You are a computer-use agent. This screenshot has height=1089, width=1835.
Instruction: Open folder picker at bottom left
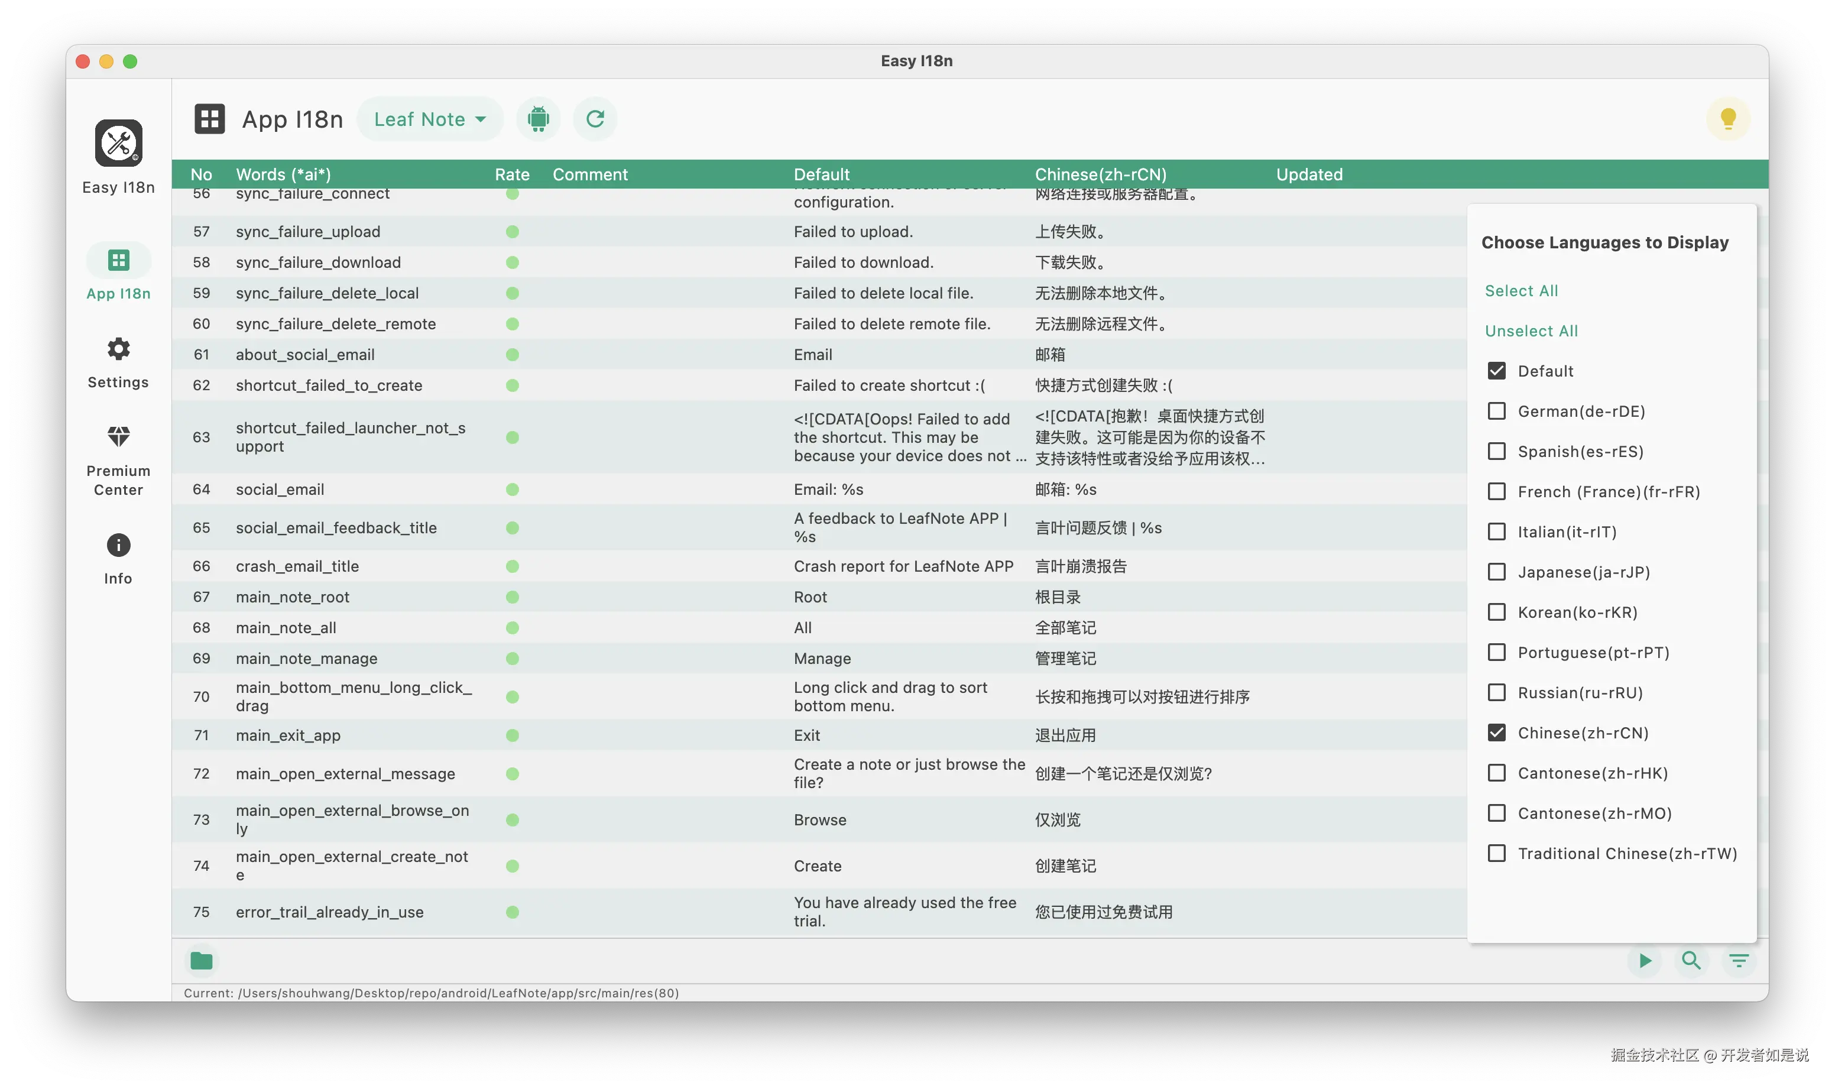(x=201, y=961)
